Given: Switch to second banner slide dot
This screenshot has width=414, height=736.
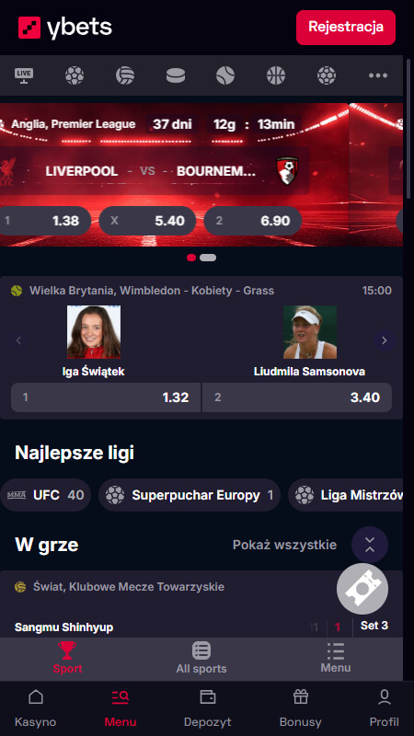Looking at the screenshot, I should [x=208, y=258].
